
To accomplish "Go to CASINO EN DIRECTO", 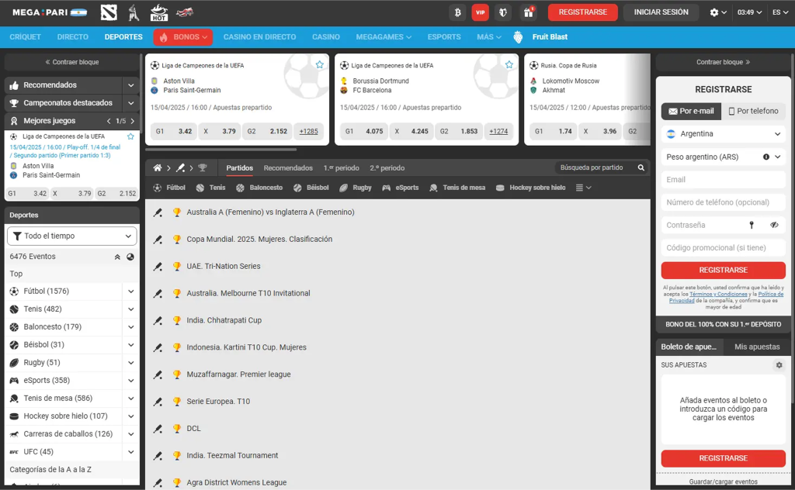I will pyautogui.click(x=259, y=37).
